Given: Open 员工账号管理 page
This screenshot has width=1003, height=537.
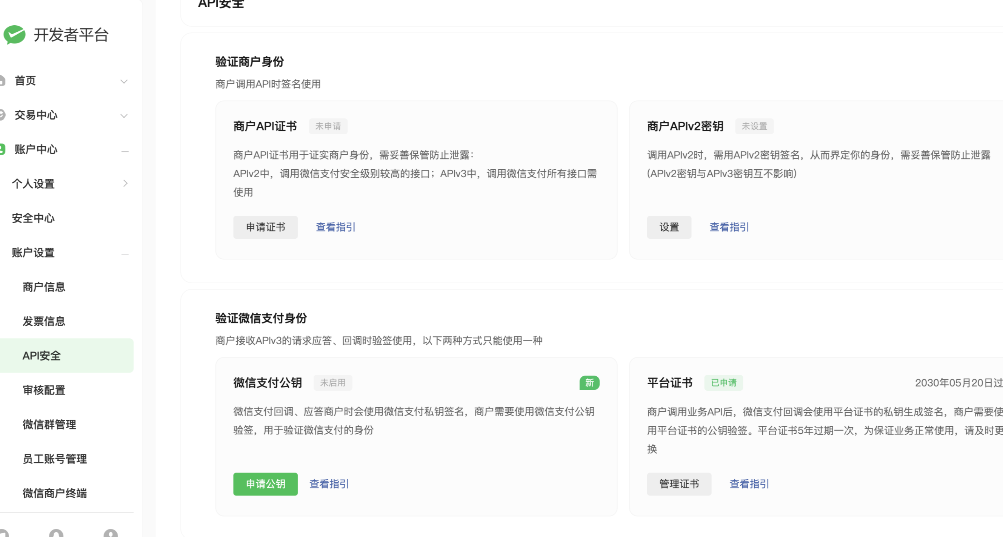Looking at the screenshot, I should pos(54,459).
